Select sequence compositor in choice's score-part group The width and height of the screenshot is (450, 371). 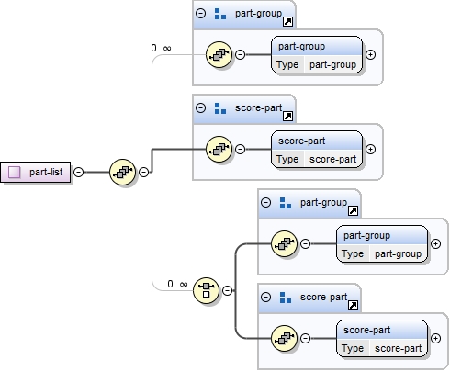(x=284, y=339)
